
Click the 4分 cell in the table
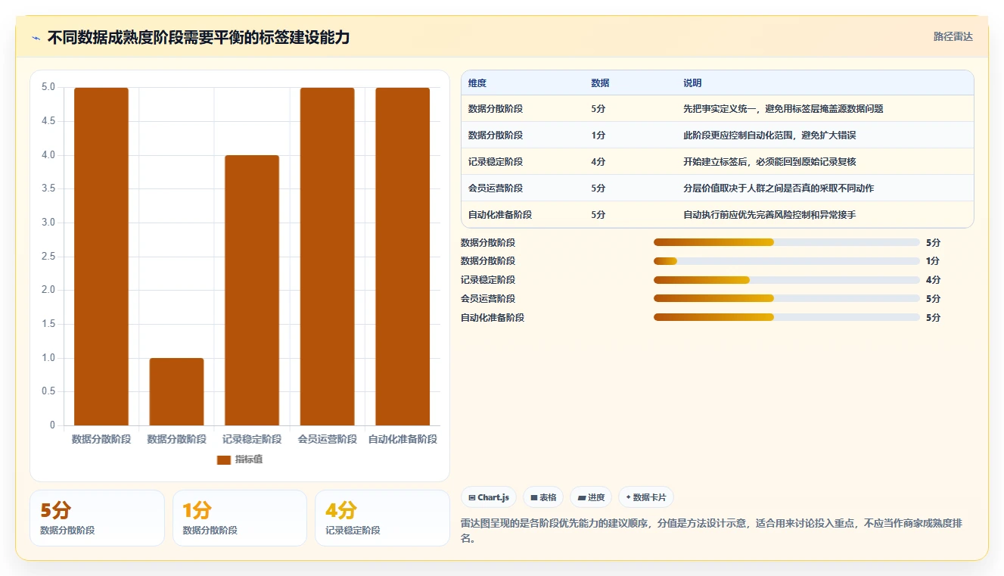[x=598, y=162]
